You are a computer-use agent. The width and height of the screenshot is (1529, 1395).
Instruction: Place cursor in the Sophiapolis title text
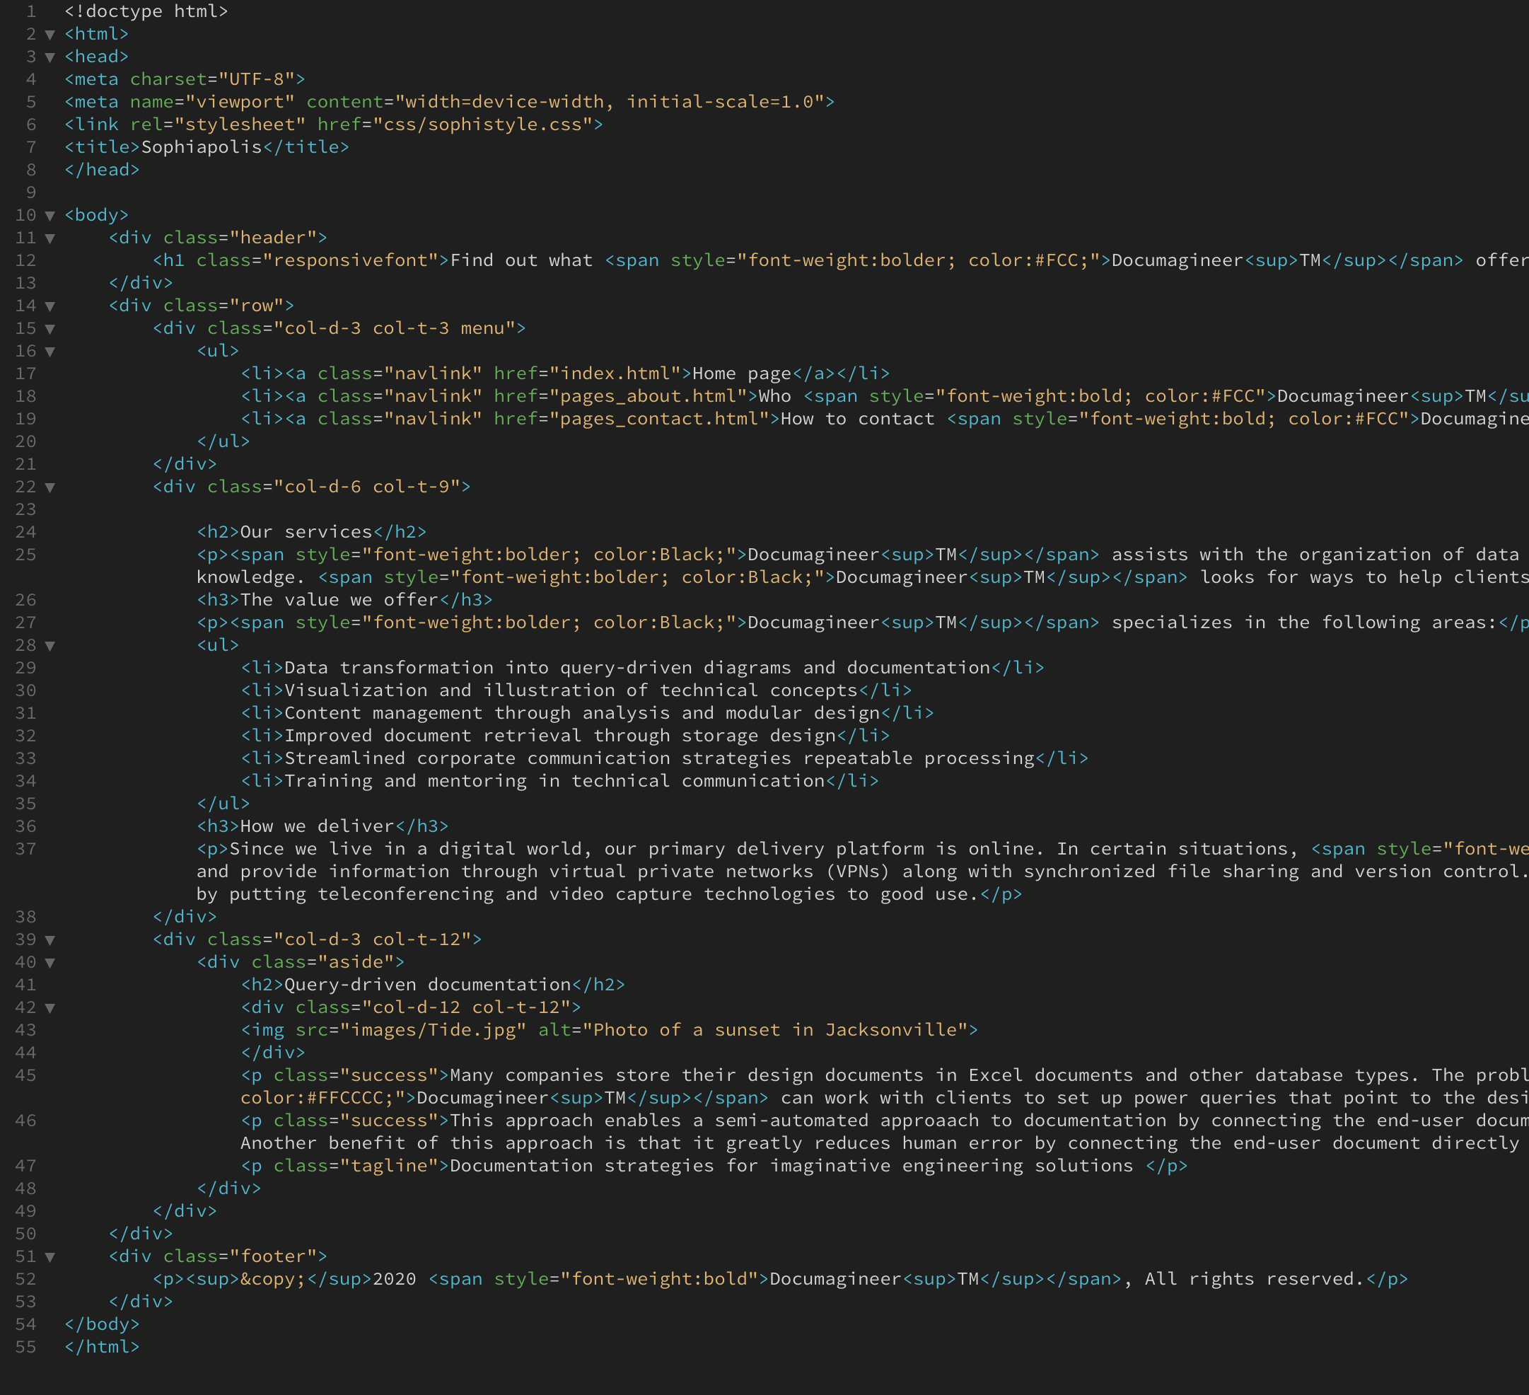(x=199, y=146)
